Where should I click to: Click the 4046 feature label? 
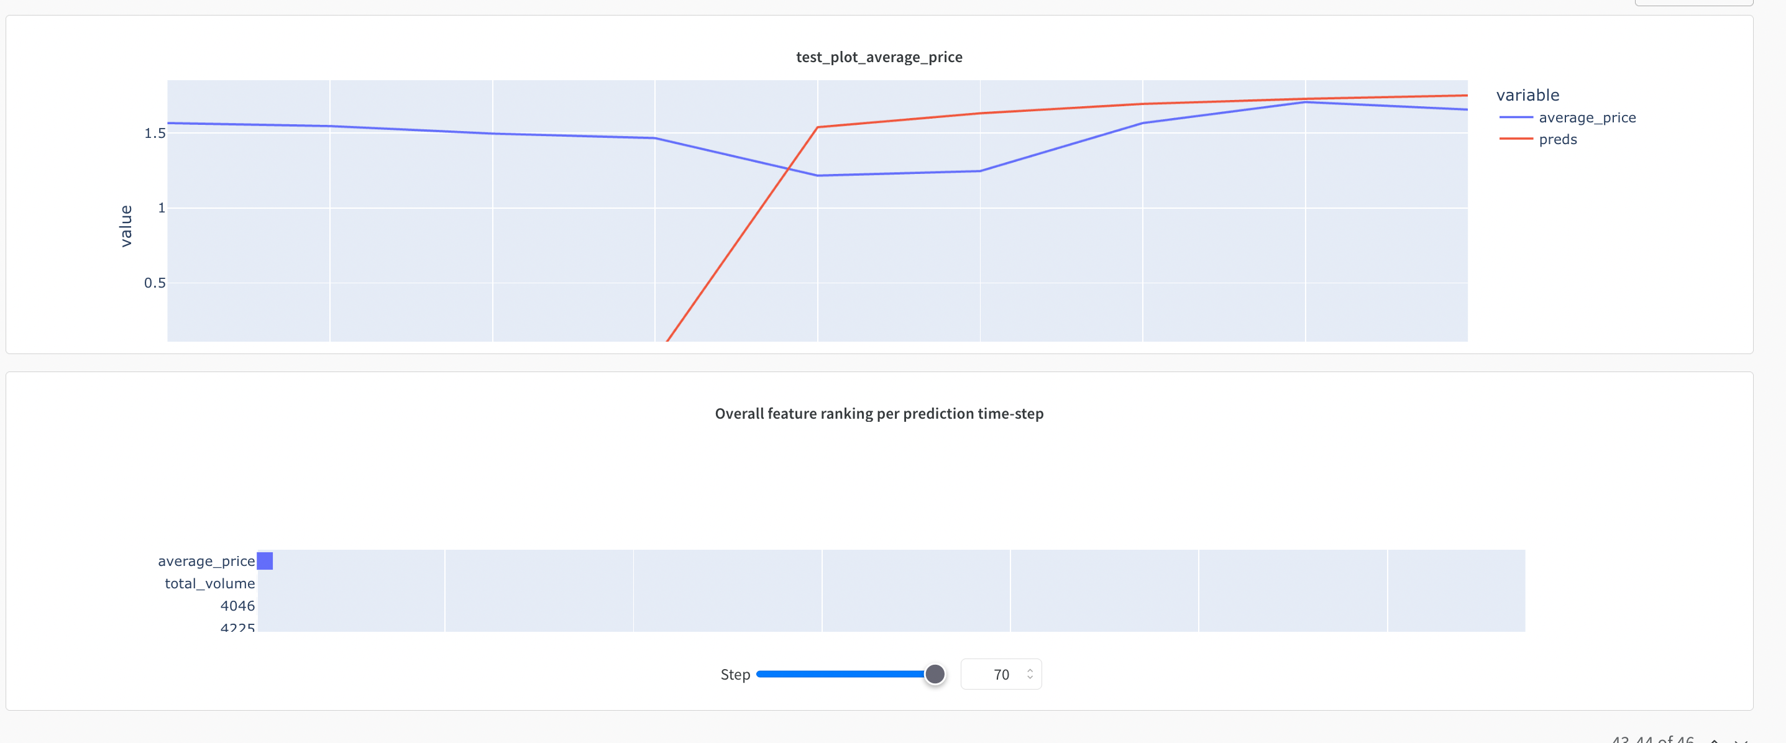pos(237,606)
